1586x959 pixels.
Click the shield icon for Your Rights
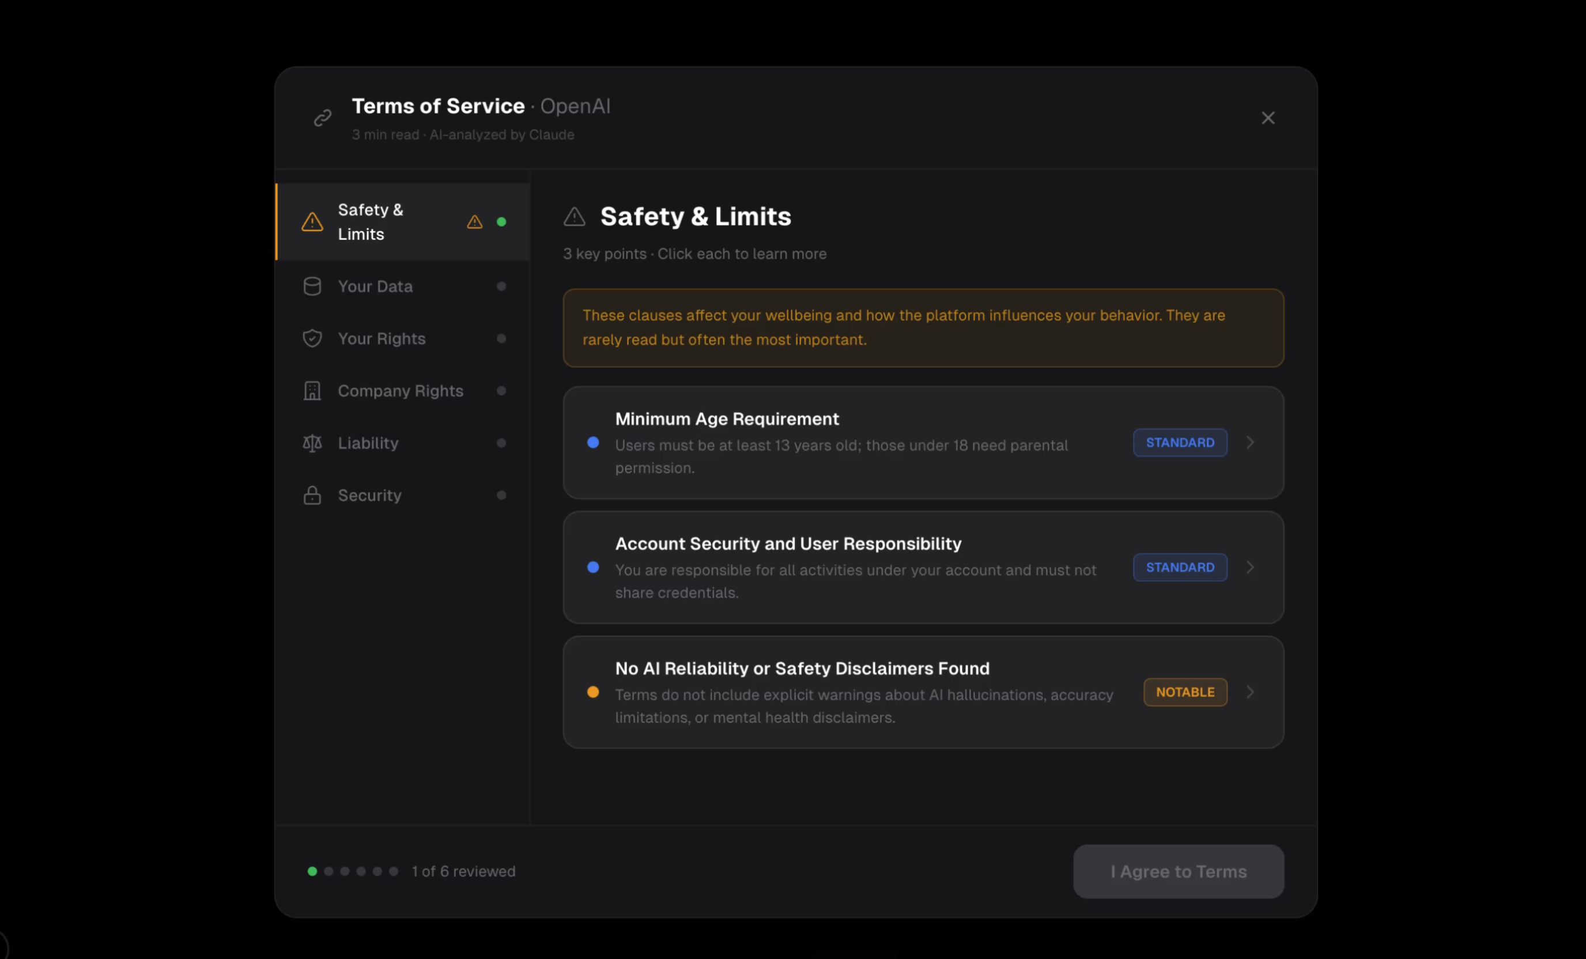312,338
